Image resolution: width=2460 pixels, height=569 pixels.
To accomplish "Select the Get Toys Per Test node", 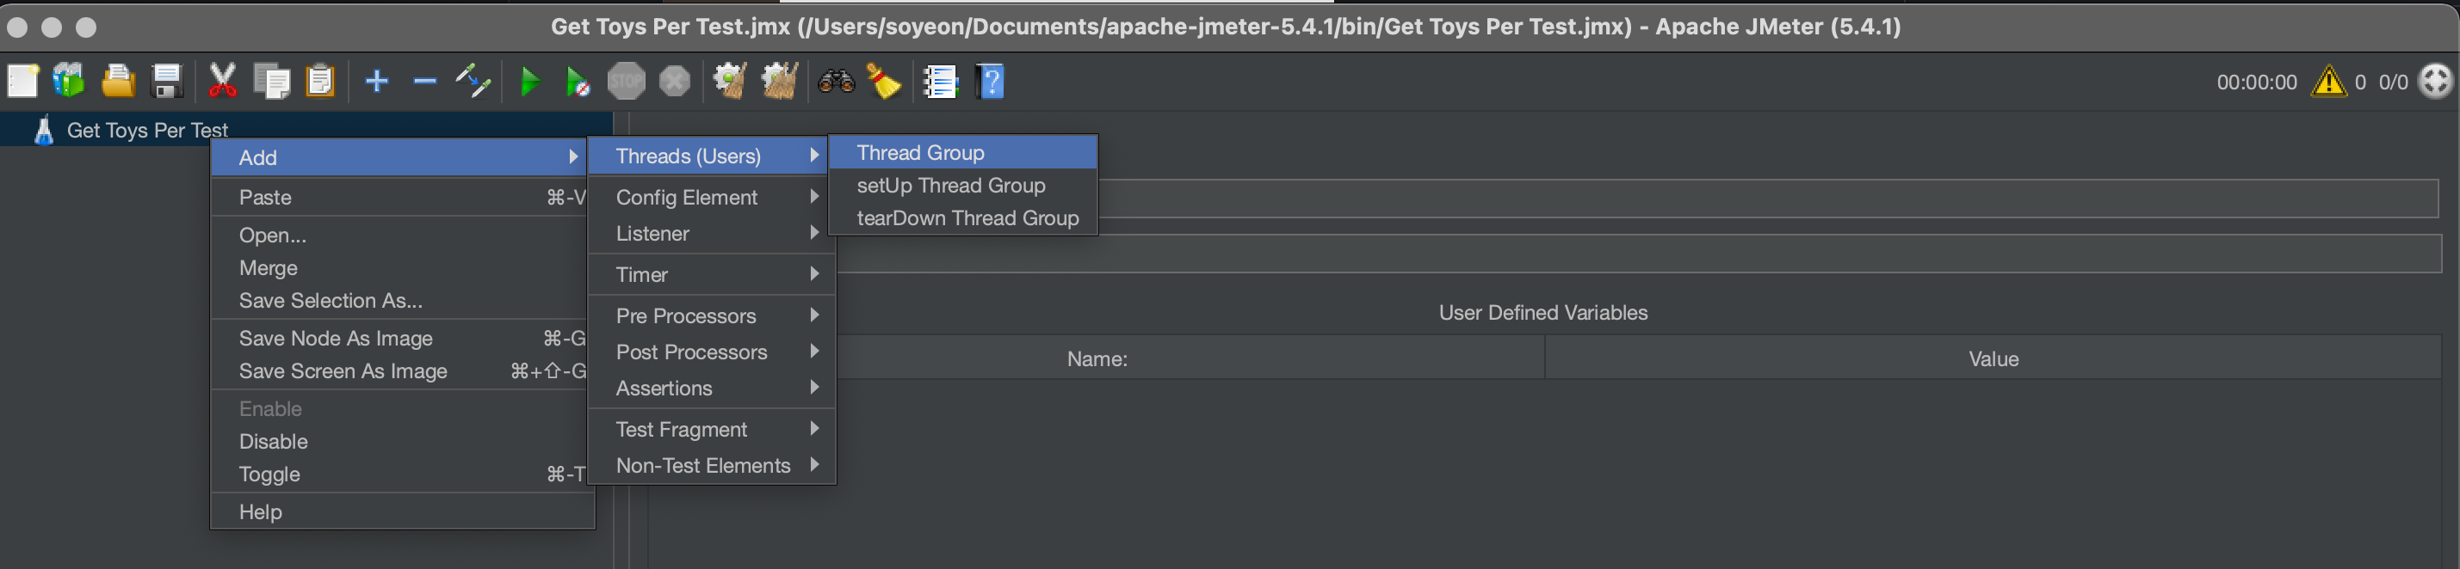I will (x=147, y=130).
